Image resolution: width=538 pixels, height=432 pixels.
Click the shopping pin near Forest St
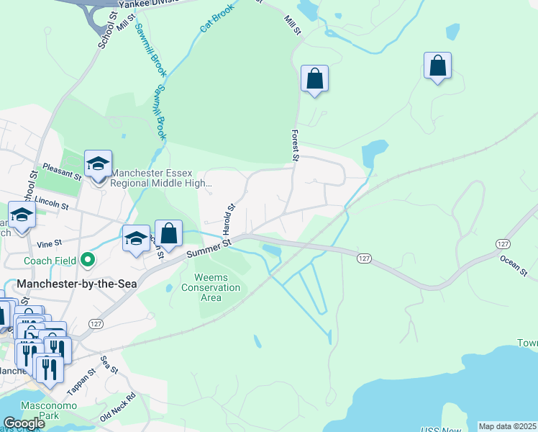[314, 79]
